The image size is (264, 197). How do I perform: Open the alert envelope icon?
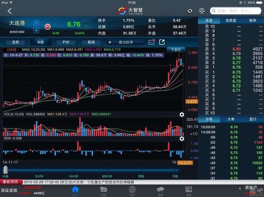click(152, 42)
